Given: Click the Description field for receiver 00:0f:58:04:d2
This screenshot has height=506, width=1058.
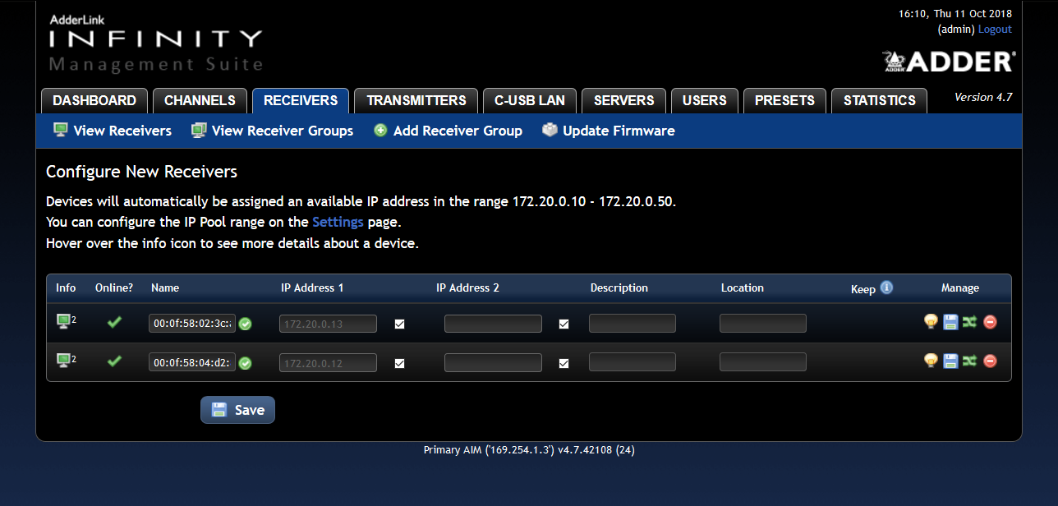Looking at the screenshot, I should [632, 362].
